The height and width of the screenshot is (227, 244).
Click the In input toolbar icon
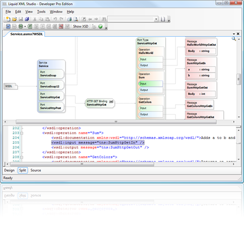coord(42,27)
